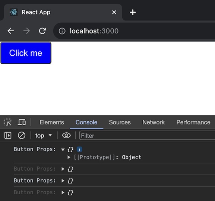The width and height of the screenshot is (215, 201).
Task: Switch to the Performance tab
Action: [193, 122]
